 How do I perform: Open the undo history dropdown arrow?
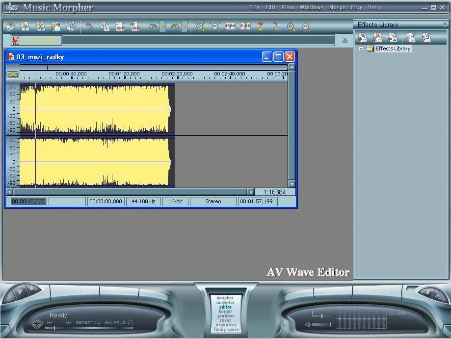[163, 26]
